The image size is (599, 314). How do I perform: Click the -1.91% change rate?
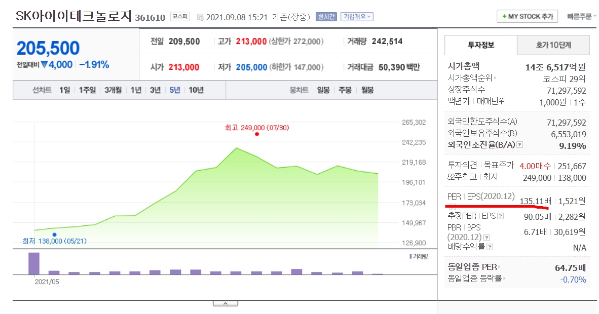pos(94,64)
